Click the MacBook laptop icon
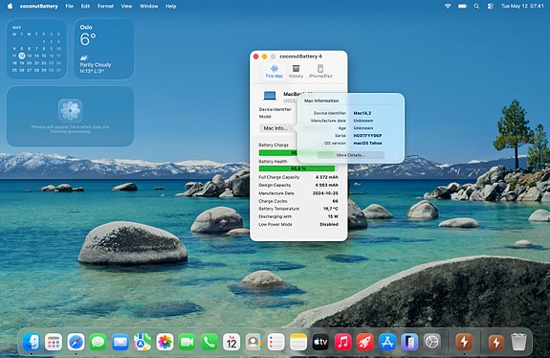The image size is (550, 358). 270,96
